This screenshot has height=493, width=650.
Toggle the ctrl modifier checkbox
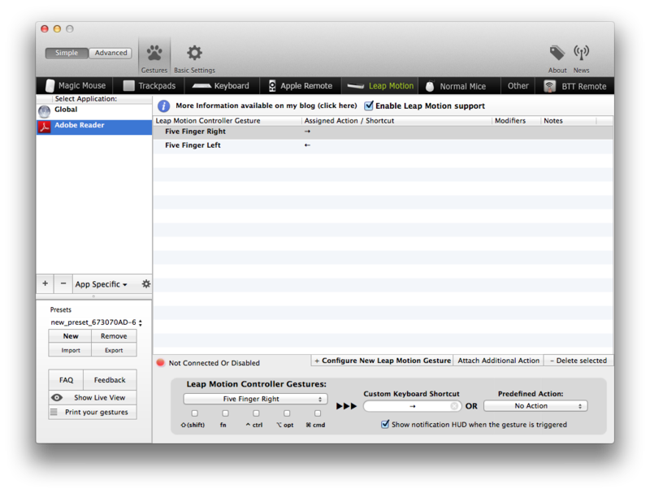click(256, 413)
